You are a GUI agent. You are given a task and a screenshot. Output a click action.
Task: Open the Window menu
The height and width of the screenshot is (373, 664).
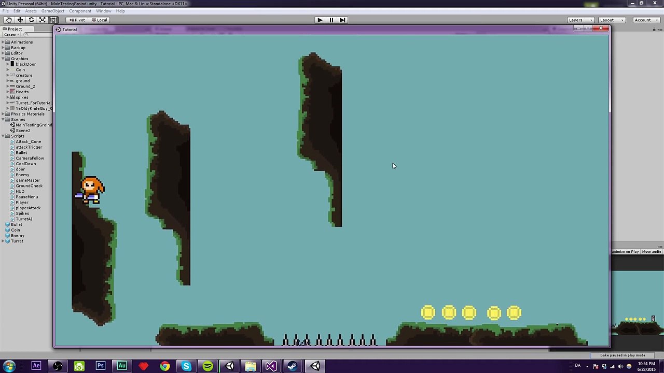(x=104, y=11)
